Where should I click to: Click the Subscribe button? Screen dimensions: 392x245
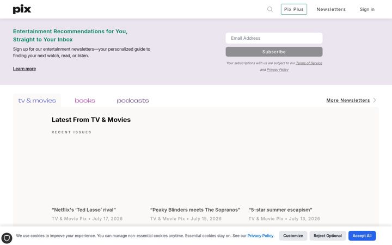point(274,52)
